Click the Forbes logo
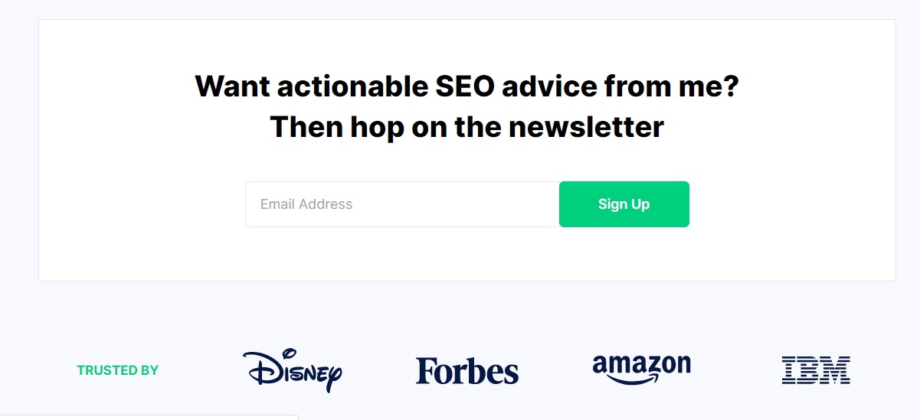The height and width of the screenshot is (420, 920). click(467, 371)
